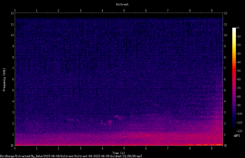Viewport: 245px width, 158px height.
Task: Click the bright low-frequency band near 9 seconds
Action: 205,145
